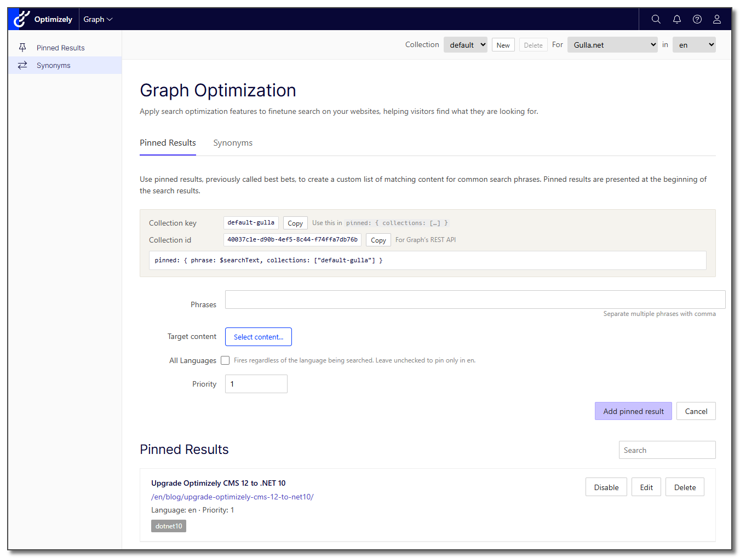The height and width of the screenshot is (558, 740).
Task: Open the help question mark icon
Action: tap(697, 19)
